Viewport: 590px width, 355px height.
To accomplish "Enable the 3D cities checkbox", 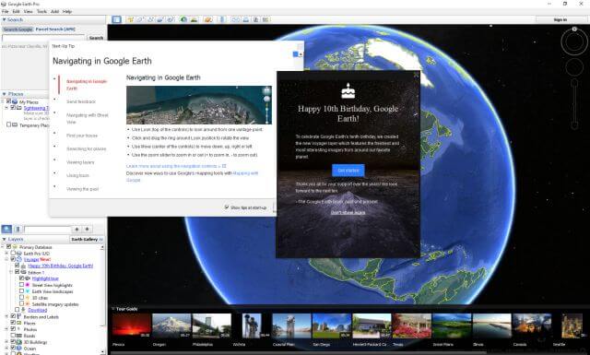I will [22, 298].
